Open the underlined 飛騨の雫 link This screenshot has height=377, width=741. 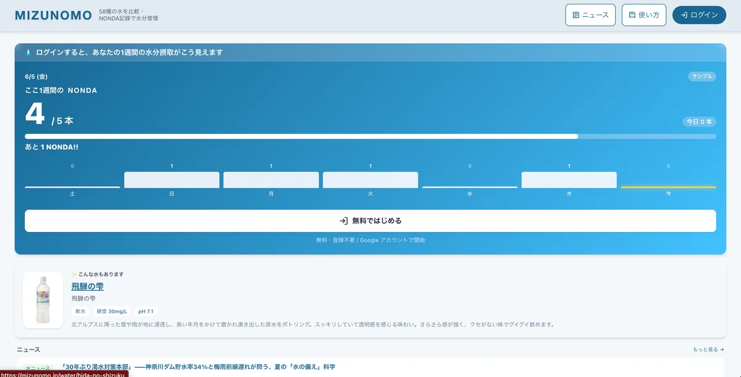(87, 286)
